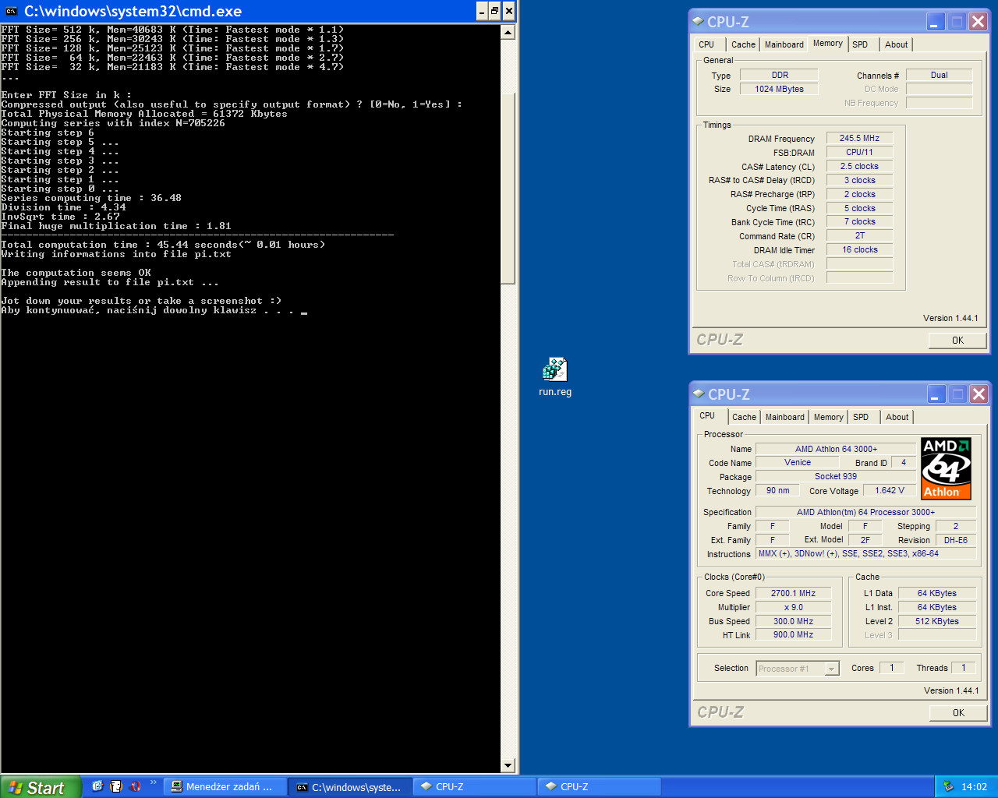998x798 pixels.
Task: Click the Level 2 cache value 512 KBytes
Action: 936,621
